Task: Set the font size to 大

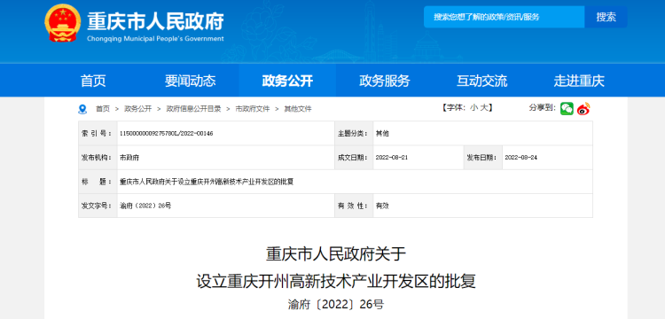Action: tap(484, 108)
